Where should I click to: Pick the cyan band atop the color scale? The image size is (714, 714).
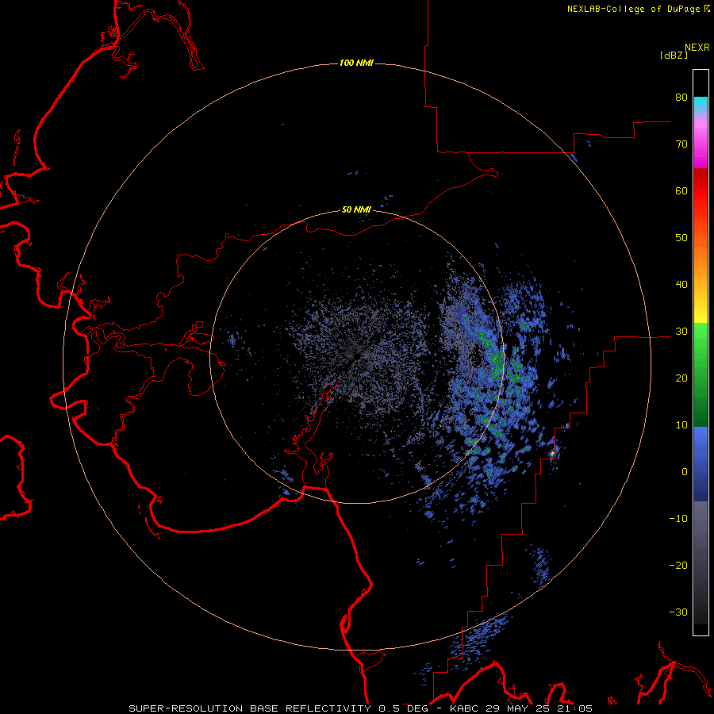pos(701,102)
